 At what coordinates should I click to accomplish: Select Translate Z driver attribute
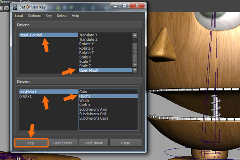pyautogui.click(x=105, y=40)
